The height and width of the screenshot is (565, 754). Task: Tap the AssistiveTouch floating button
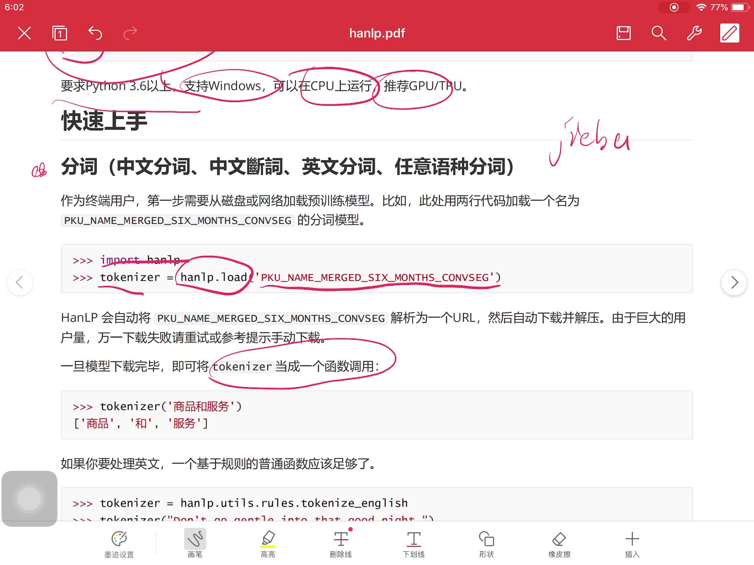(29, 499)
